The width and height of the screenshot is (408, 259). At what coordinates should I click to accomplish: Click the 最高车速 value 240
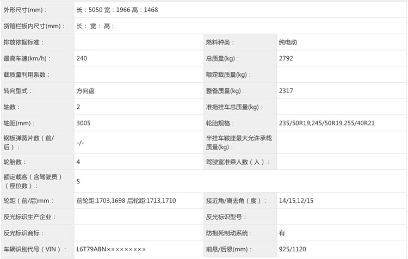82,58
